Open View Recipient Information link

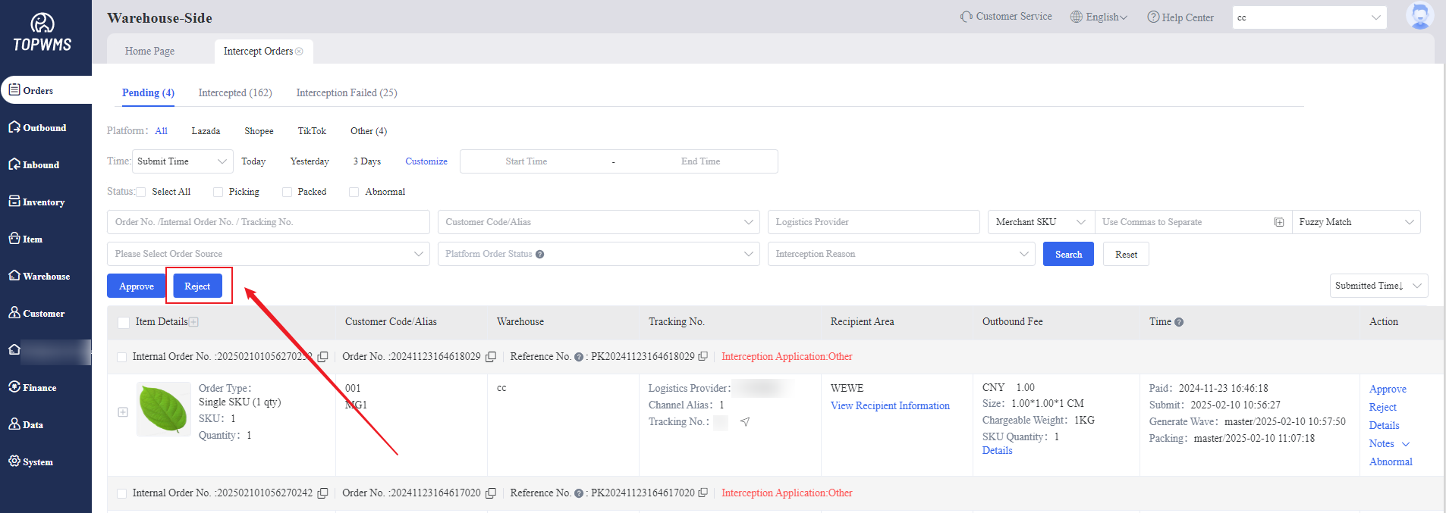click(890, 406)
